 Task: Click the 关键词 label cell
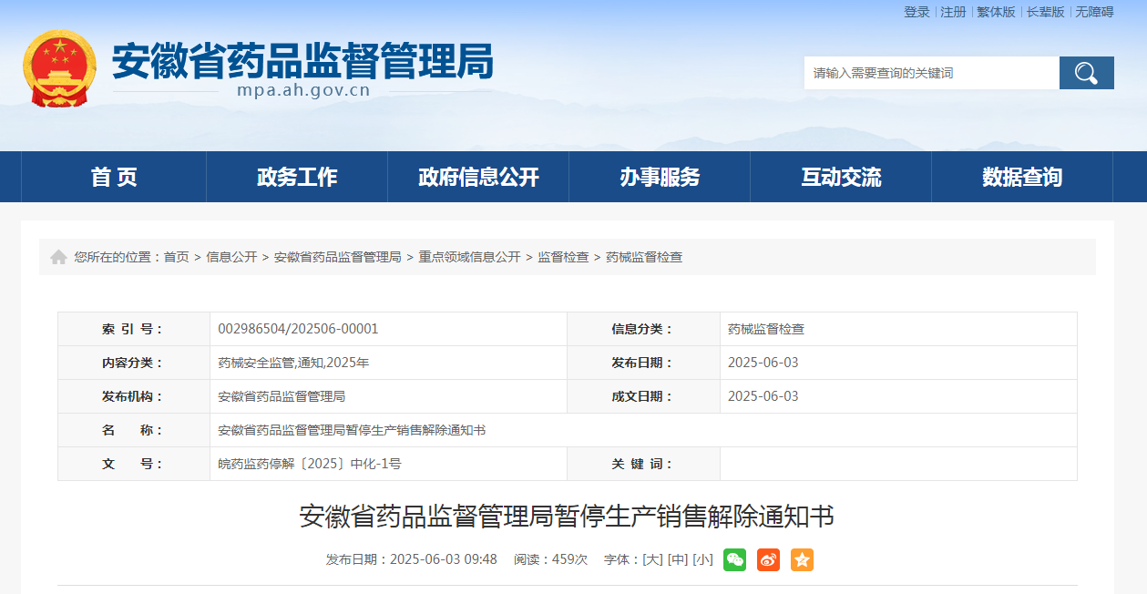click(x=643, y=464)
